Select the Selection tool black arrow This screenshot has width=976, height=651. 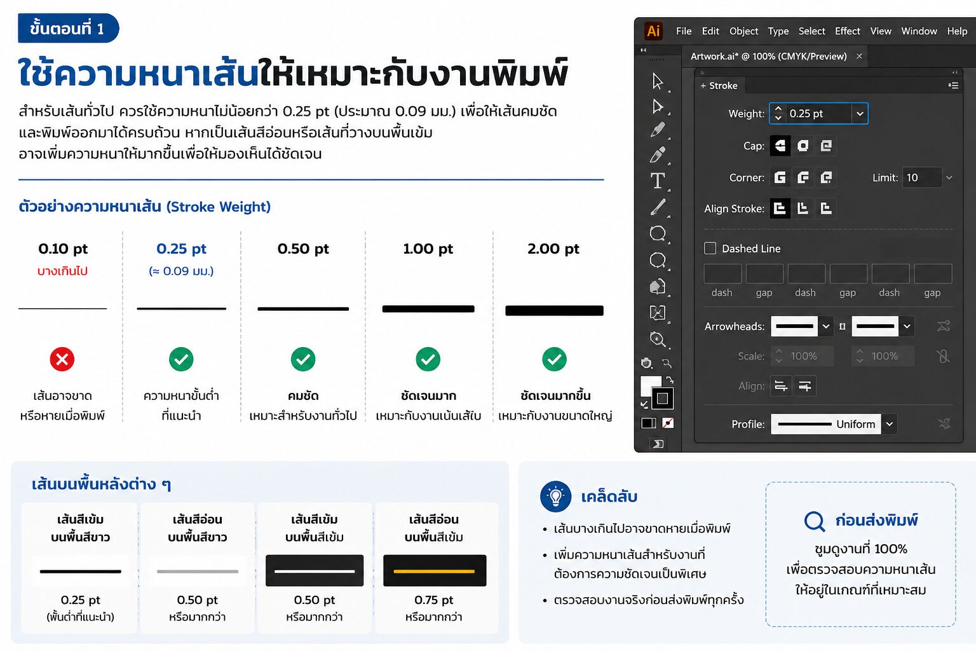pyautogui.click(x=658, y=81)
